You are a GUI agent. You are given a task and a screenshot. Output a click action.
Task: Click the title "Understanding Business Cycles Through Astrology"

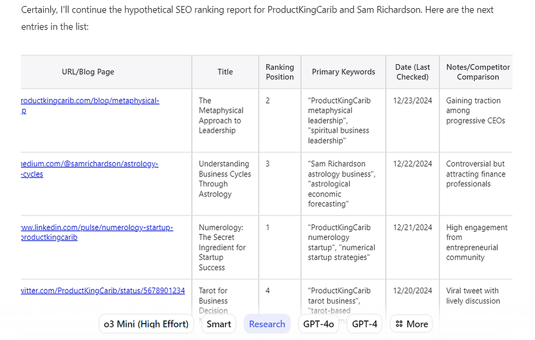(x=225, y=179)
